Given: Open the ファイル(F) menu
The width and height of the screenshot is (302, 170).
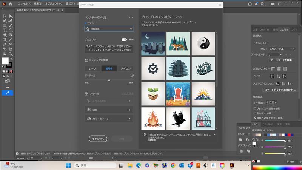Looking at the screenshot, I should 25,4.
